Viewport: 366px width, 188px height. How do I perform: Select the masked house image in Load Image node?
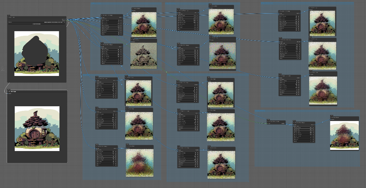pos(37,53)
